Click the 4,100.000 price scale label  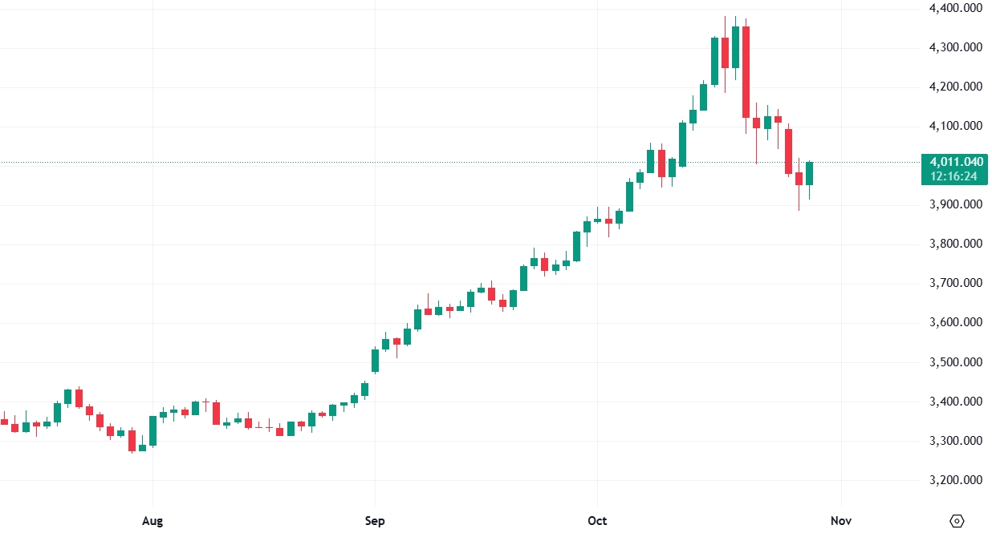(x=956, y=126)
